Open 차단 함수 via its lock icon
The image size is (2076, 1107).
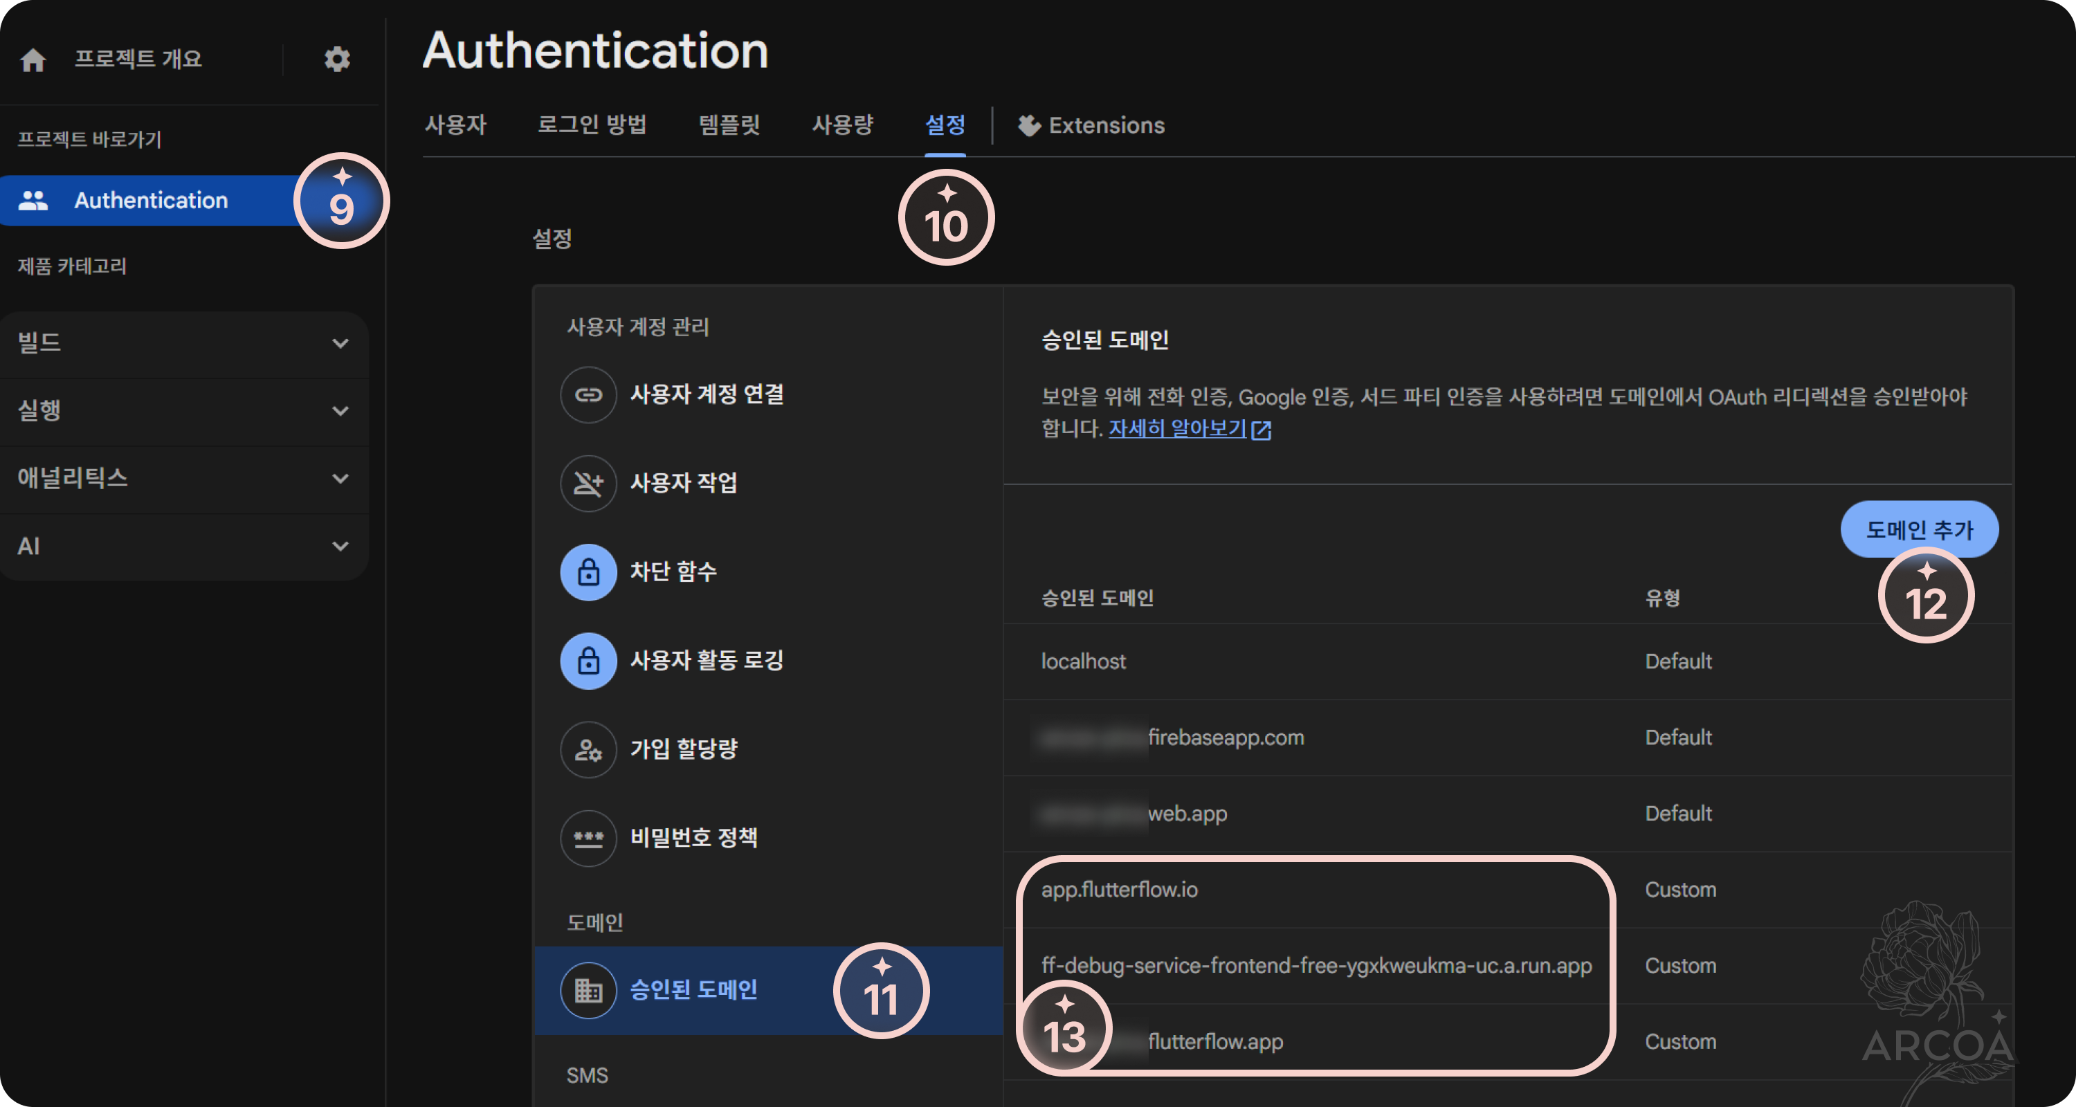[x=588, y=572]
